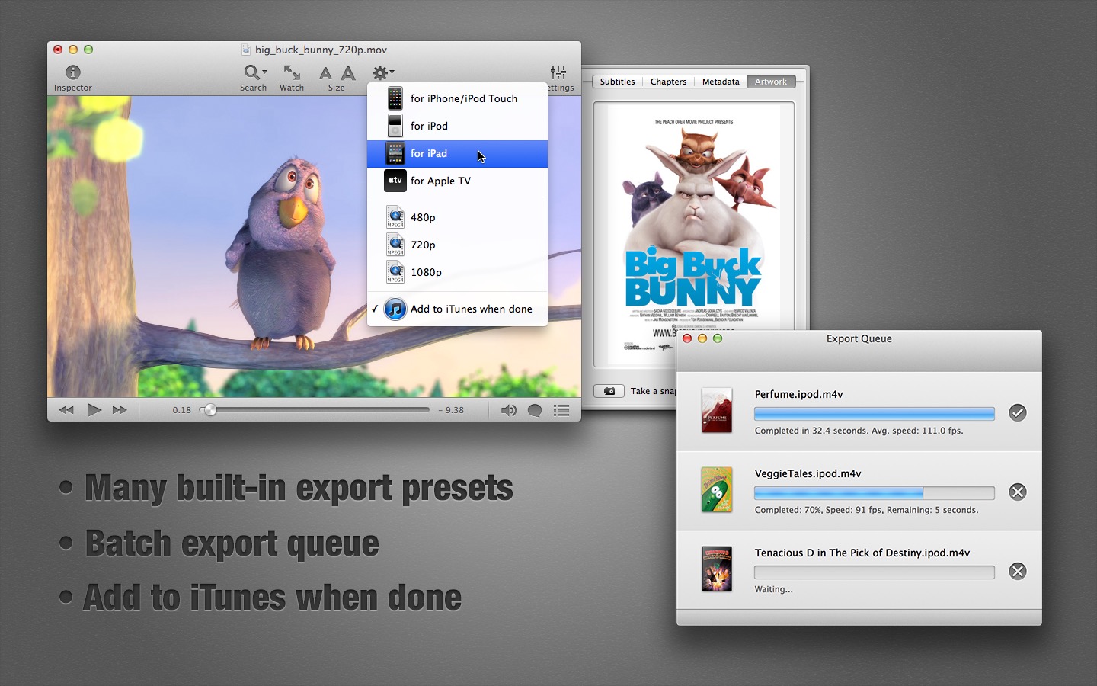The image size is (1097, 686).
Task: Switch to the Metadata tab
Action: (x=721, y=82)
